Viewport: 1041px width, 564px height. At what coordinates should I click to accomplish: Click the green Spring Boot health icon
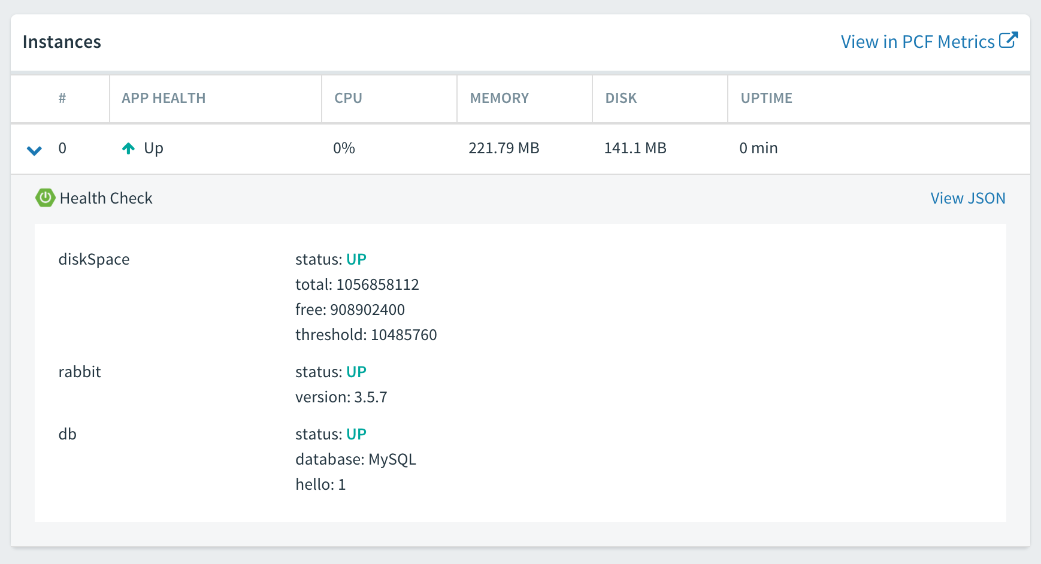point(46,198)
